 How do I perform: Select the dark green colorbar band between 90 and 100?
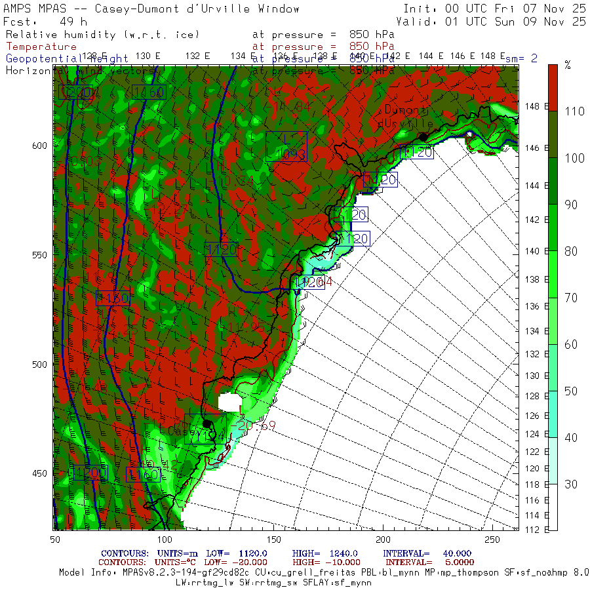[x=553, y=181]
